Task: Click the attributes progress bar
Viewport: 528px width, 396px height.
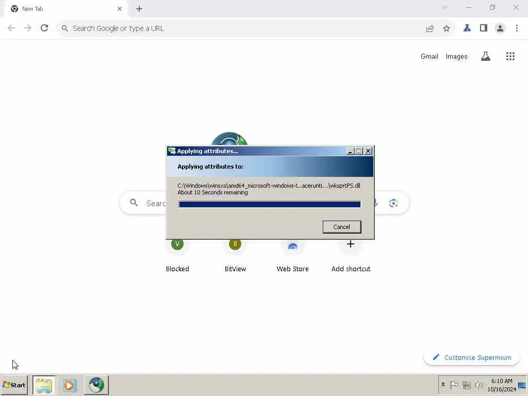Action: click(270, 204)
